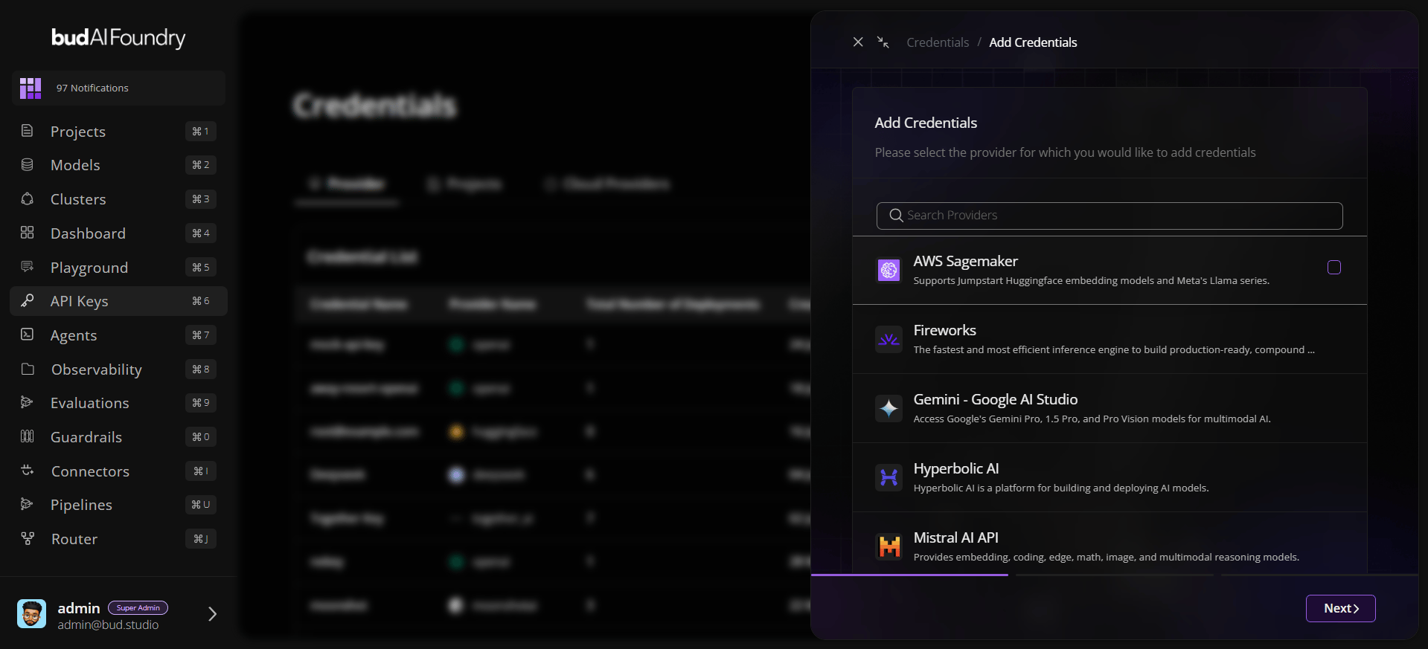
Task: Click the API Keys key icon
Action: (x=27, y=300)
